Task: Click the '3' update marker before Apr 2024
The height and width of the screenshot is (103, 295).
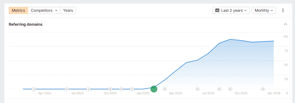Action: coord(34,89)
